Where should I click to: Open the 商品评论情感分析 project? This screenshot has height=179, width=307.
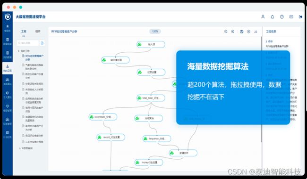(33, 136)
